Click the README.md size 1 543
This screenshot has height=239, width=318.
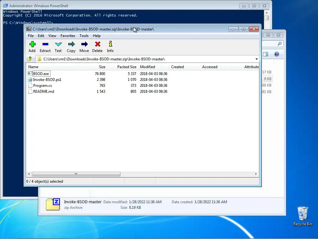[101, 91]
